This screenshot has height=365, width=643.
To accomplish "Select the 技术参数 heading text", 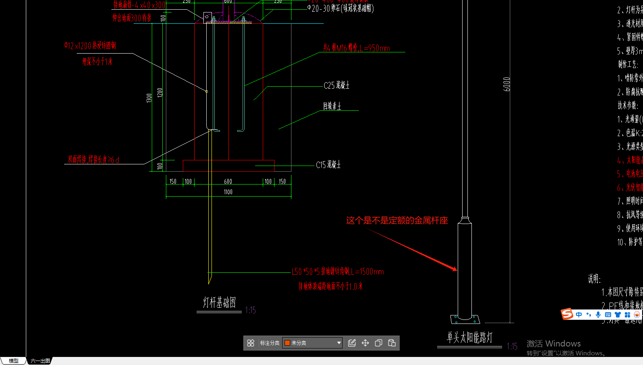I will (x=628, y=105).
